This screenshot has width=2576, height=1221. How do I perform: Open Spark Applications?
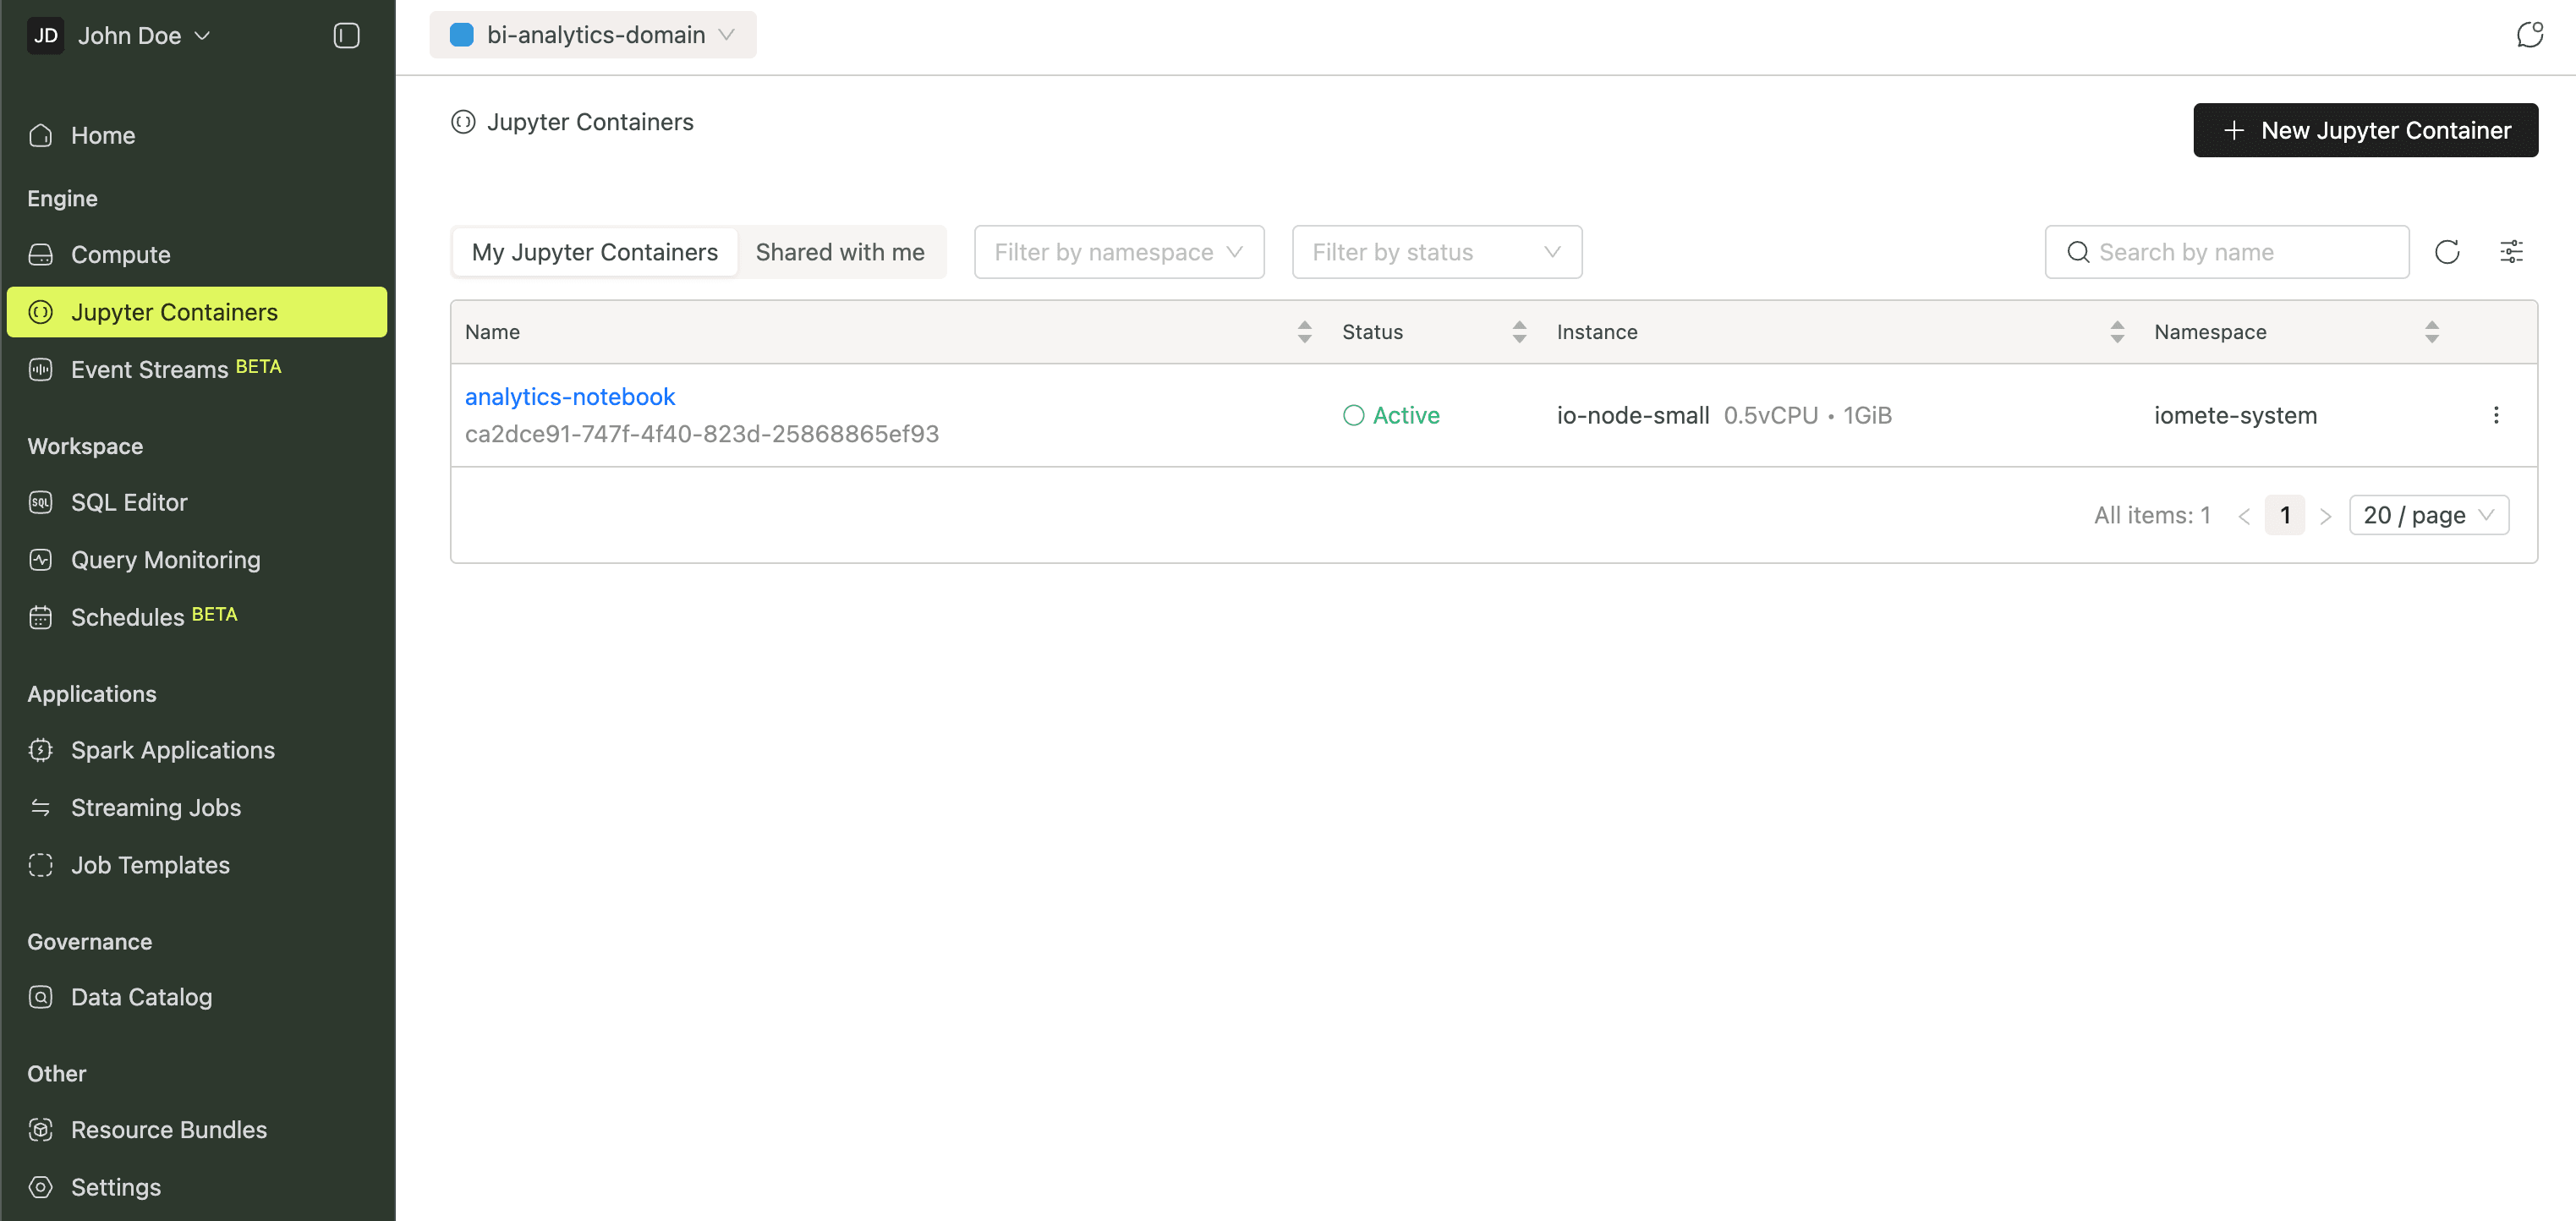(172, 749)
